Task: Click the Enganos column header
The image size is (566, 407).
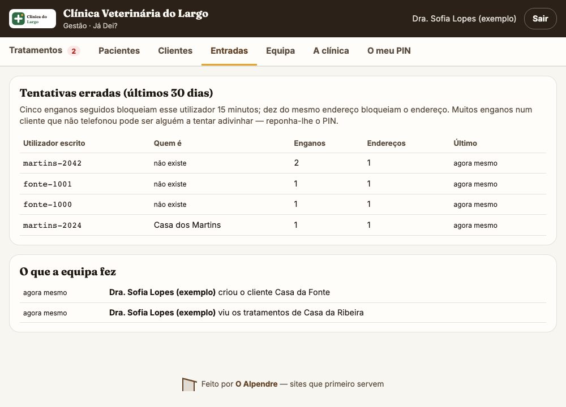Action: point(310,143)
